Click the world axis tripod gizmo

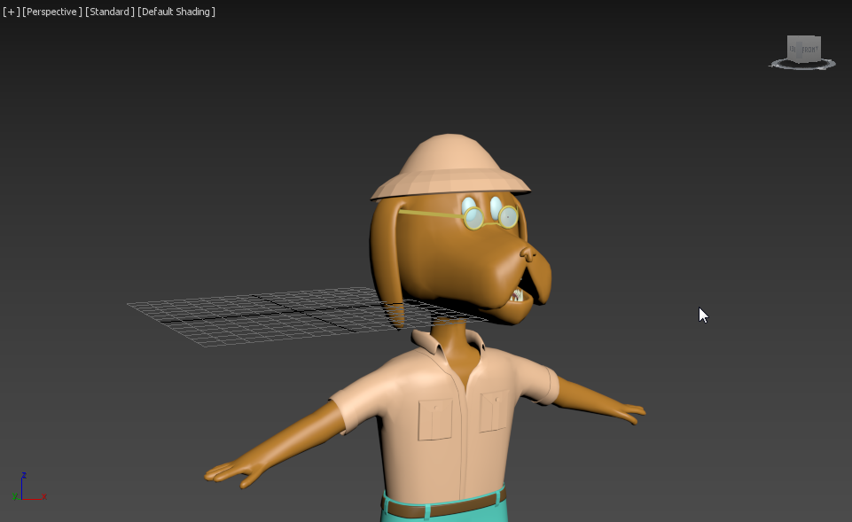[28, 487]
